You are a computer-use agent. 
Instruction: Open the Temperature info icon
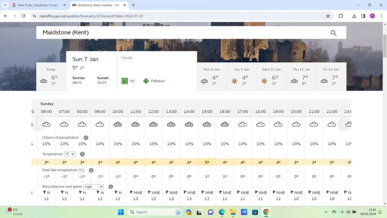(82, 154)
